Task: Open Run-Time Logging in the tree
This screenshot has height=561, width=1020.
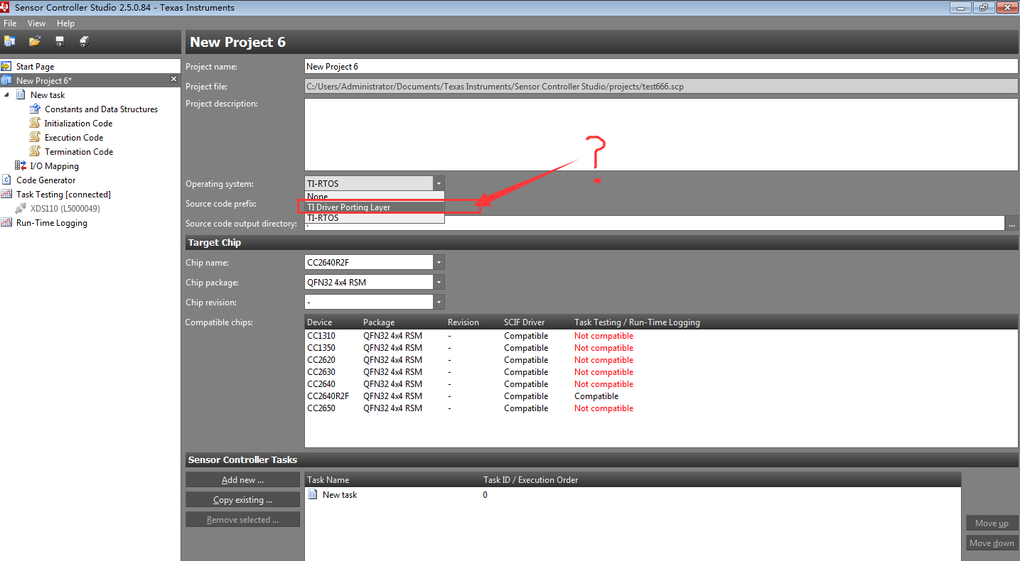Action: click(51, 222)
